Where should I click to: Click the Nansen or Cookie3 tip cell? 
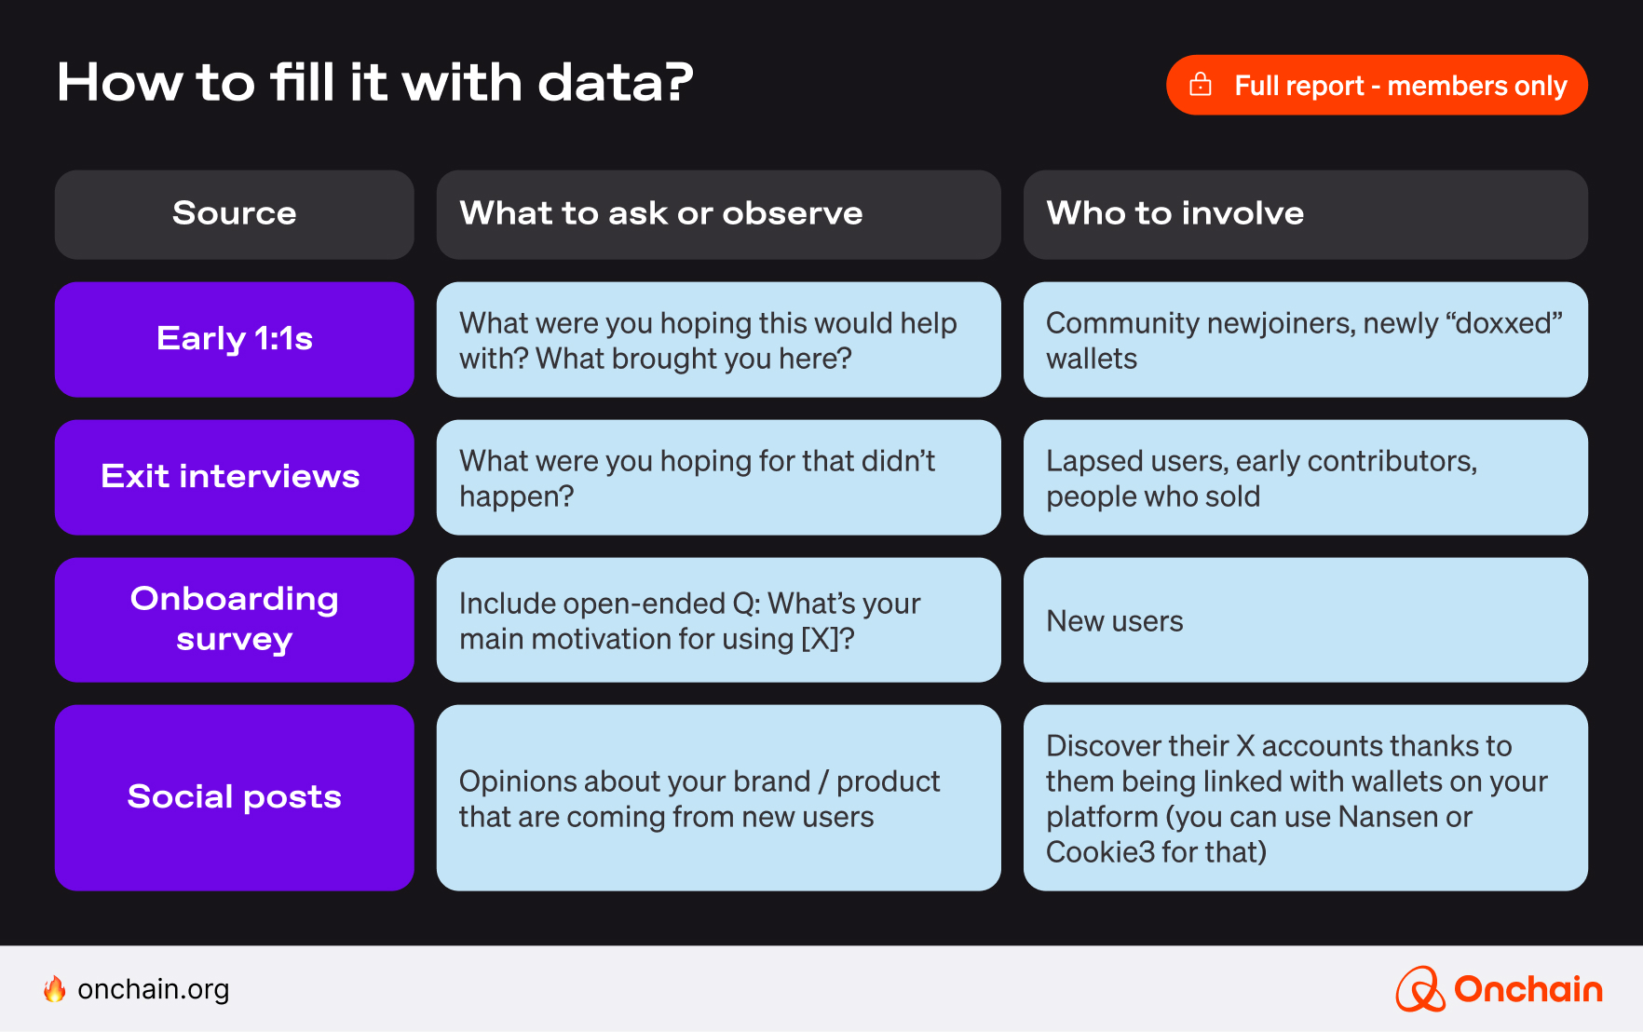(x=1305, y=797)
